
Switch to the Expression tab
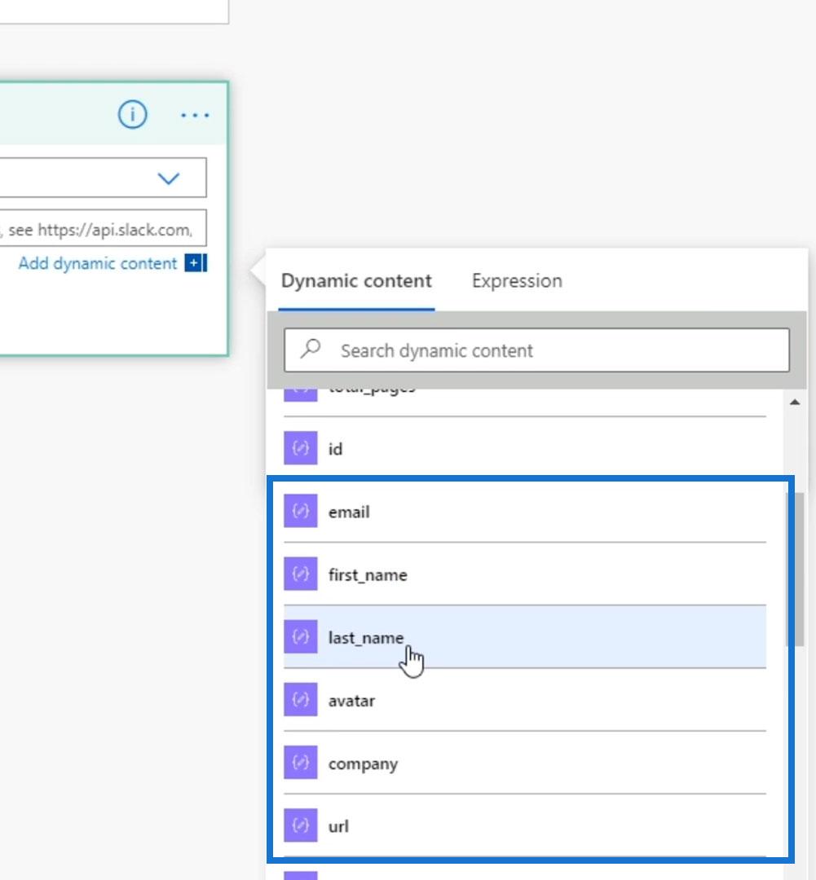517,280
